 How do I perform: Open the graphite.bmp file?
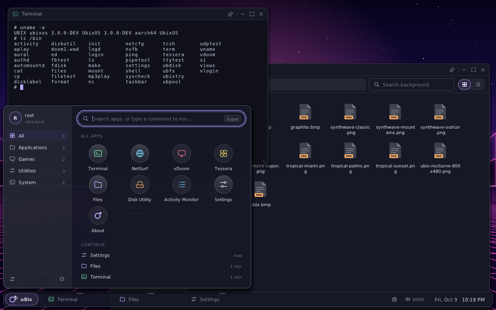(305, 117)
